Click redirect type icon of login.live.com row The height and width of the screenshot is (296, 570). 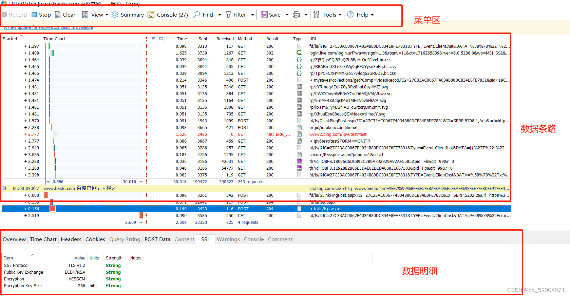click(299, 53)
